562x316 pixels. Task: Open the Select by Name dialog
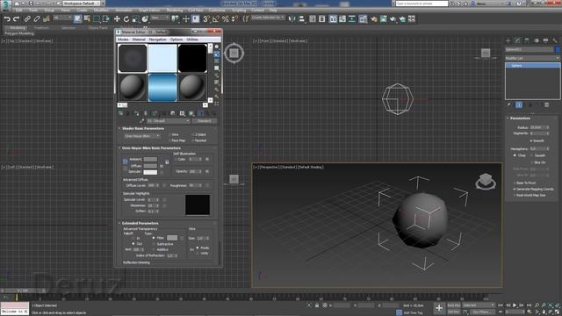[87, 19]
